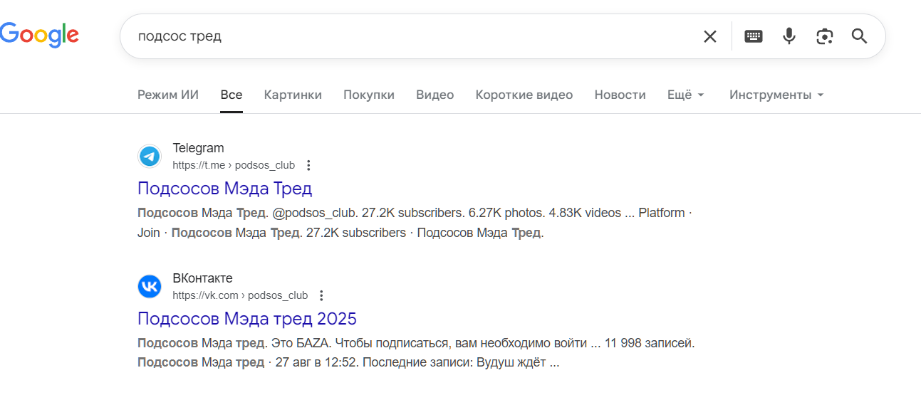
Task: Open the Подсосов Мэда тред 2025 link
Action: (246, 318)
